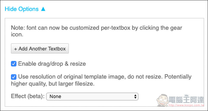Collapse options using the blue up triangle
The height and width of the screenshot is (111, 208).
tap(43, 9)
